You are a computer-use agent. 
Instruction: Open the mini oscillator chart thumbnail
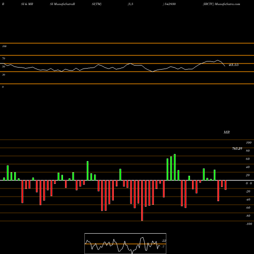tap(125, 243)
